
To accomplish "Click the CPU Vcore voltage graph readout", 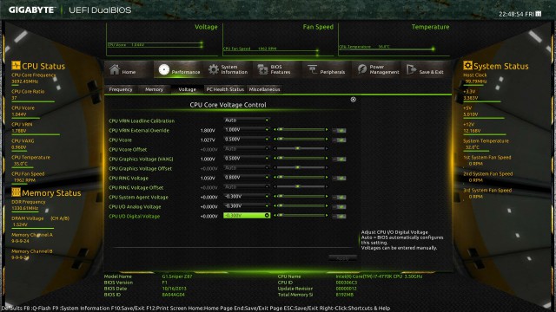I will click(126, 45).
